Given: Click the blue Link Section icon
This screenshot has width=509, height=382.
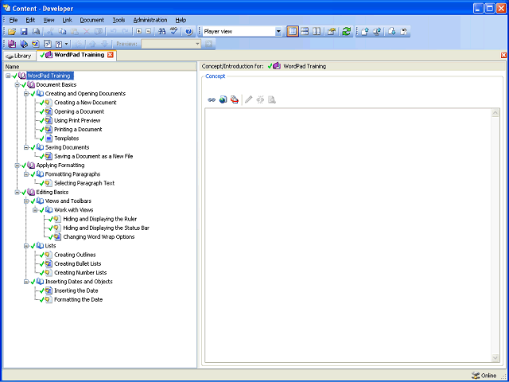Looking at the screenshot, I should (24, 44).
